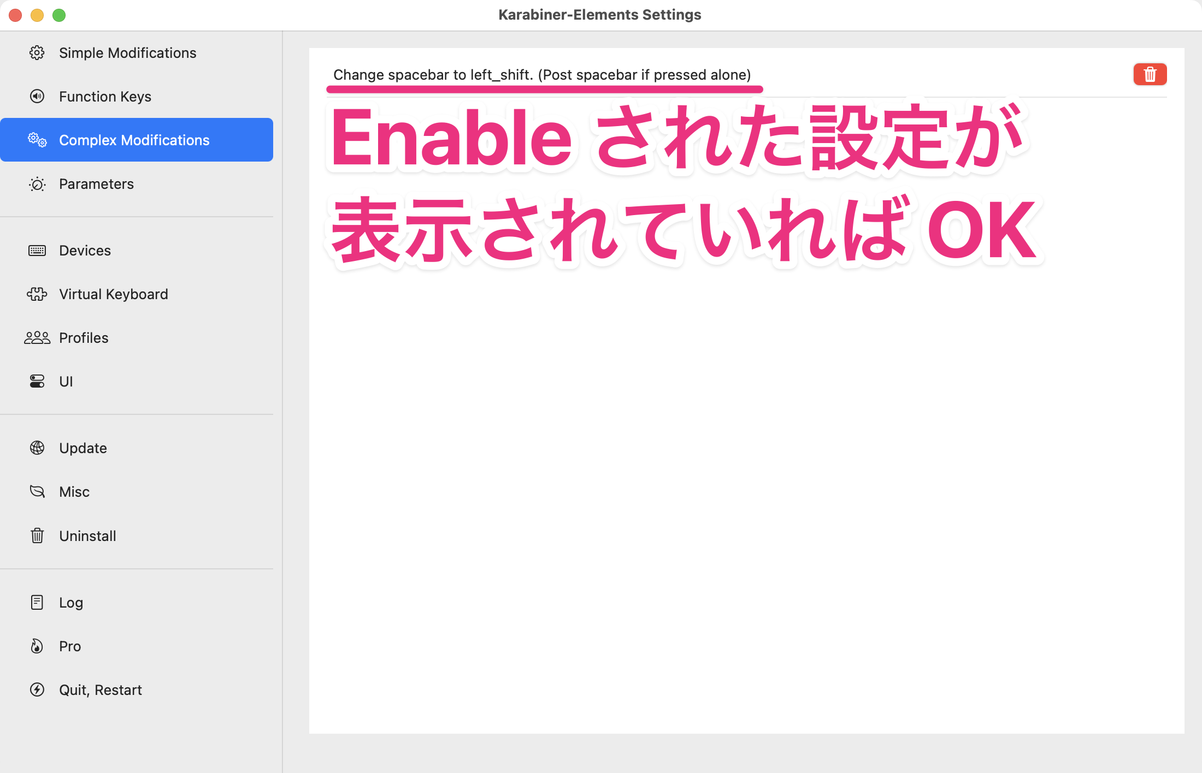Click the Complex Modifications gears icon

point(37,140)
